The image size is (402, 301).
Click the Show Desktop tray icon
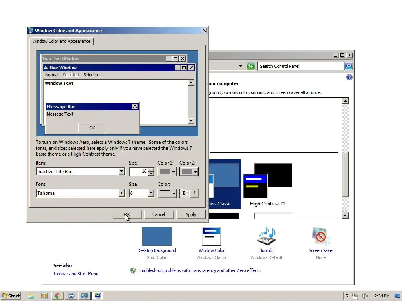pos(397,296)
